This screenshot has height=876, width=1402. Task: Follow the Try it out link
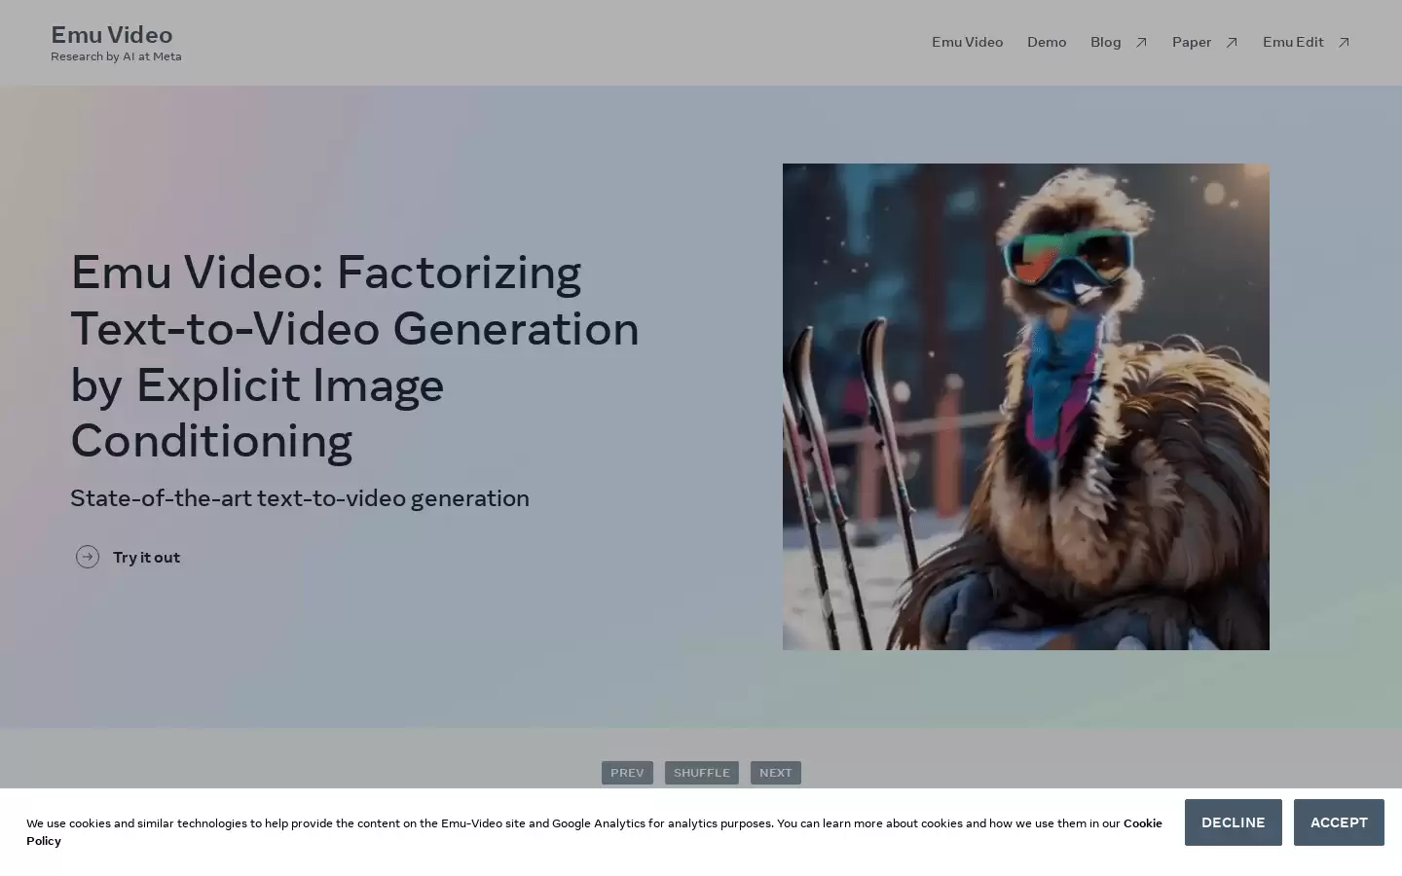(x=146, y=557)
